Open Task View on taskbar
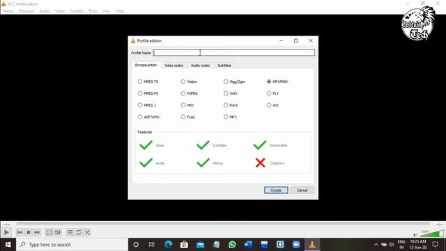 tap(152, 245)
